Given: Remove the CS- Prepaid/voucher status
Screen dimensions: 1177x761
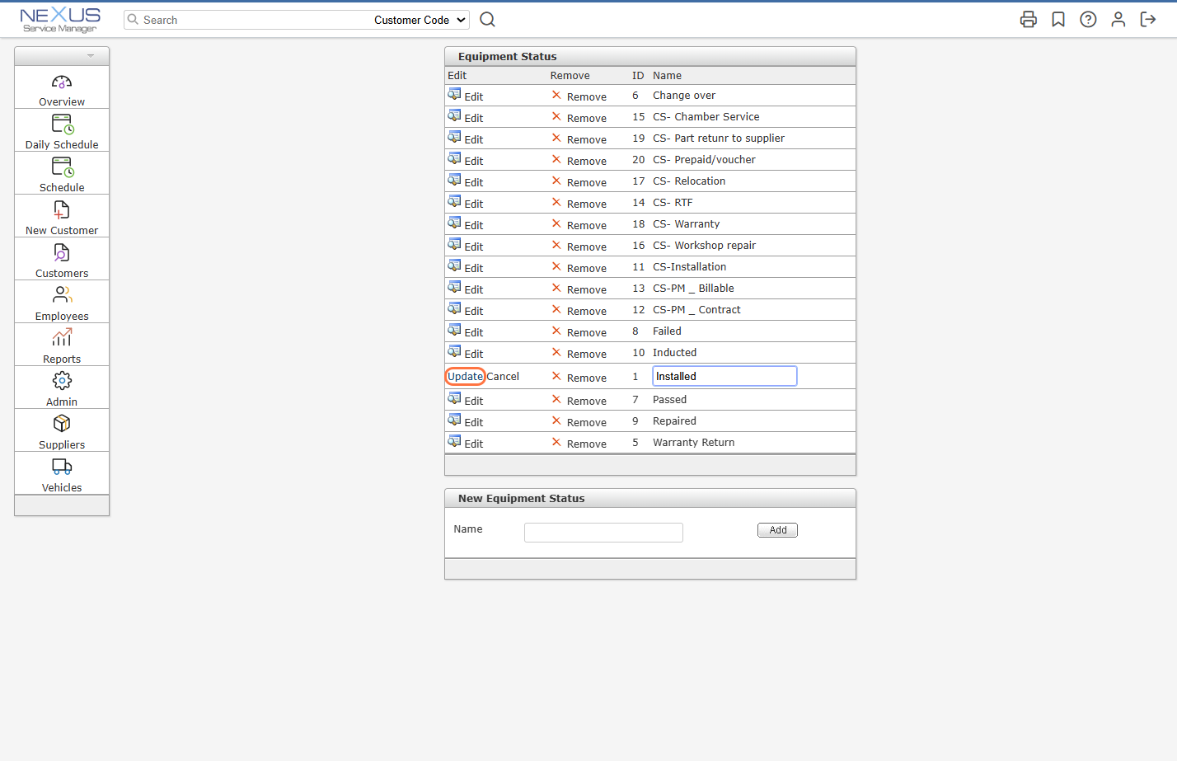Looking at the screenshot, I should 579,161.
